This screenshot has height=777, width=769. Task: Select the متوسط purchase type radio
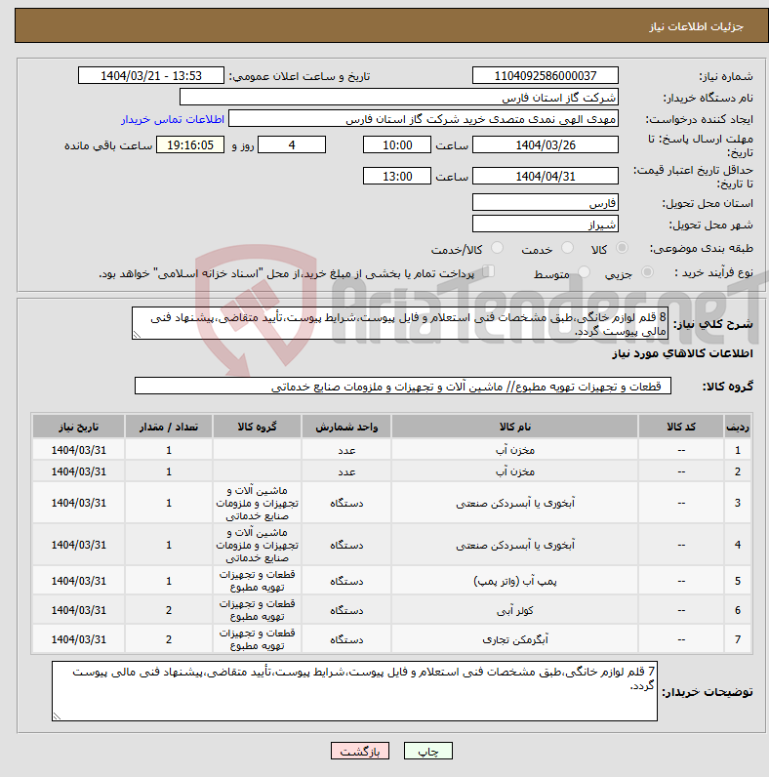[585, 272]
